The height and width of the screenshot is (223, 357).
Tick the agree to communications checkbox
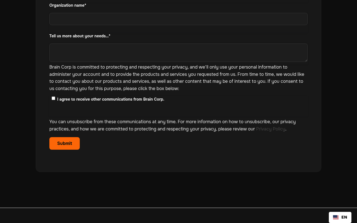pyautogui.click(x=54, y=98)
